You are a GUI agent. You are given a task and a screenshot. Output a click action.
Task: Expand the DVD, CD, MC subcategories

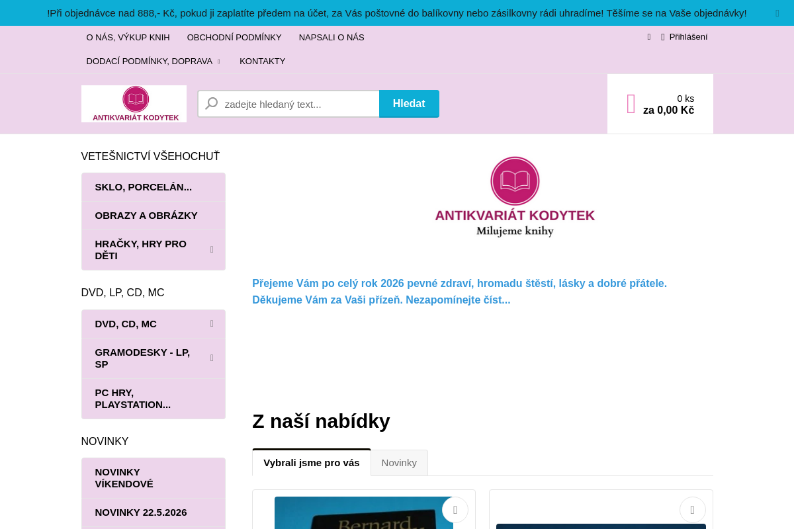212,324
